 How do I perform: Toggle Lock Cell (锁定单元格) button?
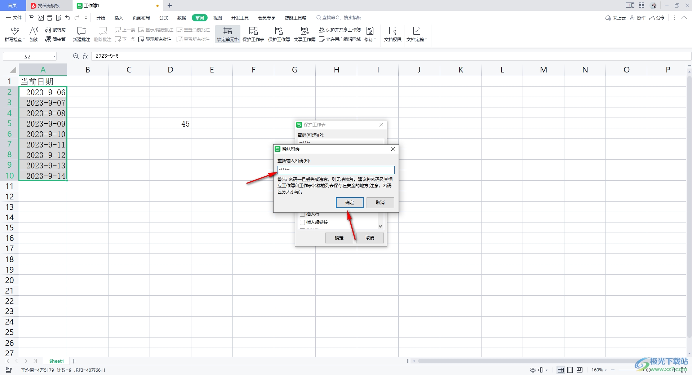click(228, 34)
